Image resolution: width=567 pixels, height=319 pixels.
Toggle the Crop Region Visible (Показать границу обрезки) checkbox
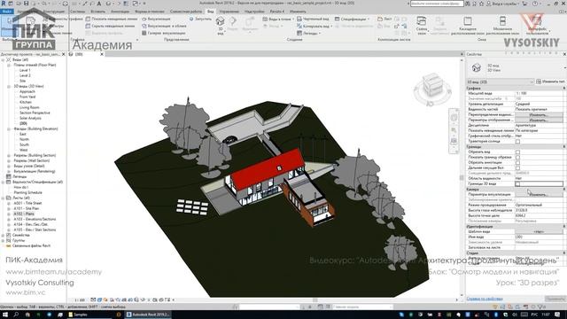[x=517, y=158]
